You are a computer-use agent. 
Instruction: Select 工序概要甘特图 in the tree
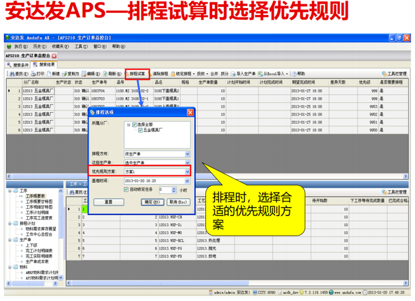click(39, 202)
